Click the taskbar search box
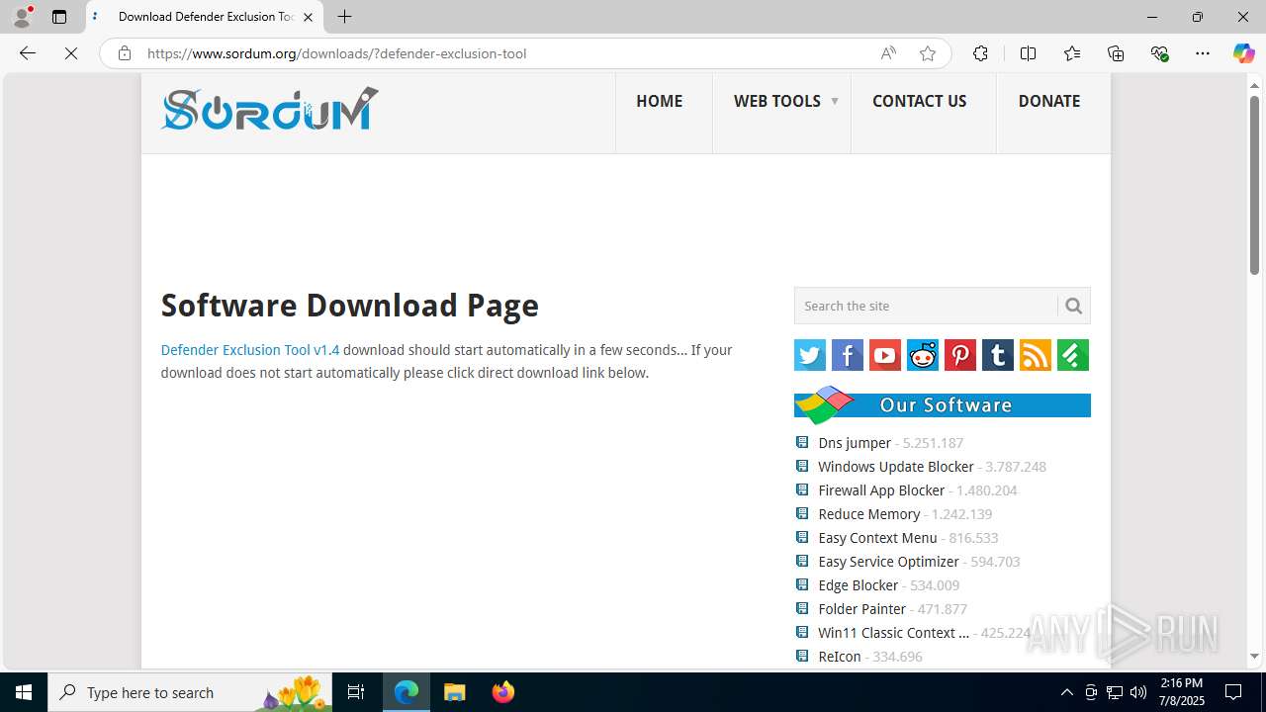Viewport: 1266px width, 712px height. point(190,692)
